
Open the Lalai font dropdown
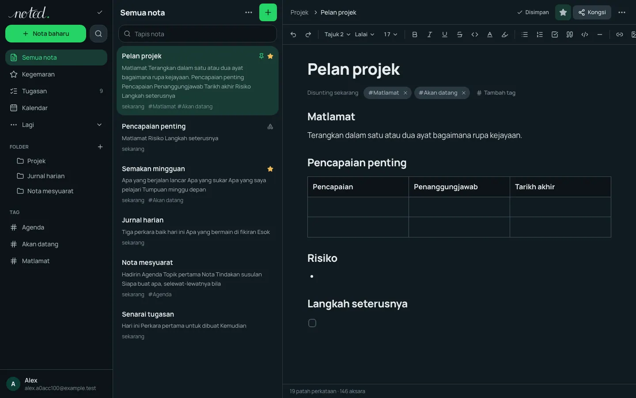tap(364, 34)
